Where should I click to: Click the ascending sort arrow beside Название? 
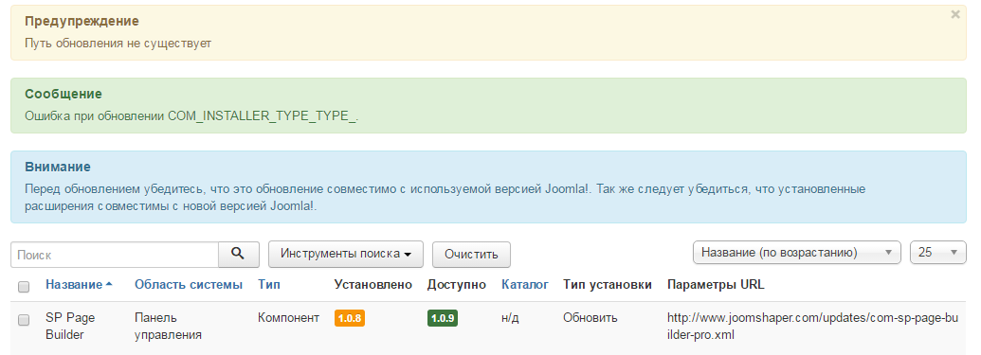click(110, 284)
